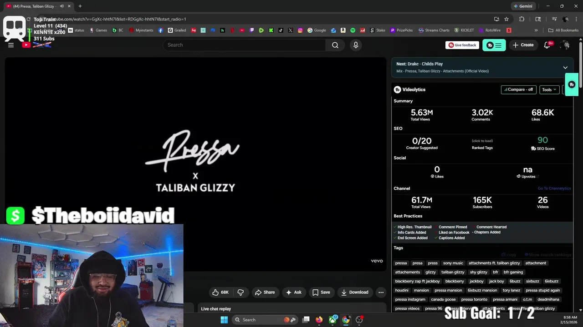Dislike the video with thumbs down
The width and height of the screenshot is (583, 327).
(240, 292)
